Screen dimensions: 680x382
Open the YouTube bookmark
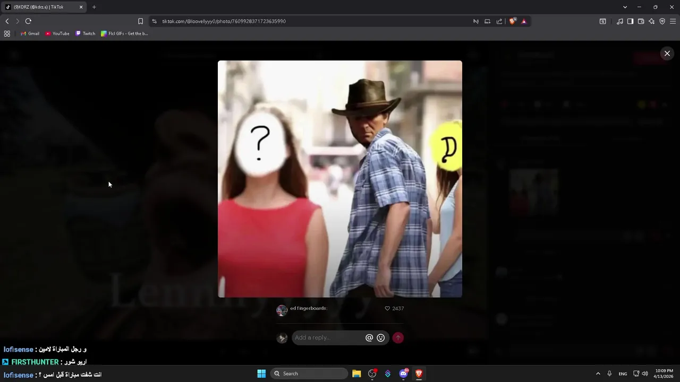pos(57,33)
